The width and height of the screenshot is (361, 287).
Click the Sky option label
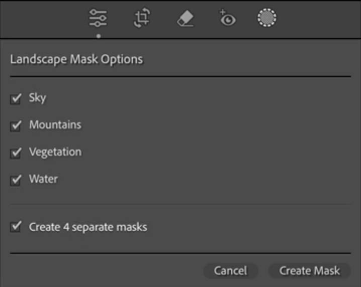[38, 98]
